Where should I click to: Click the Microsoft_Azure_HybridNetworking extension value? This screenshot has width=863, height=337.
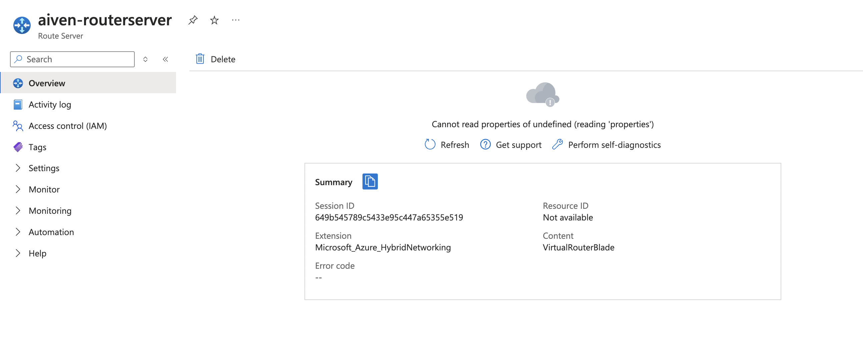click(383, 248)
